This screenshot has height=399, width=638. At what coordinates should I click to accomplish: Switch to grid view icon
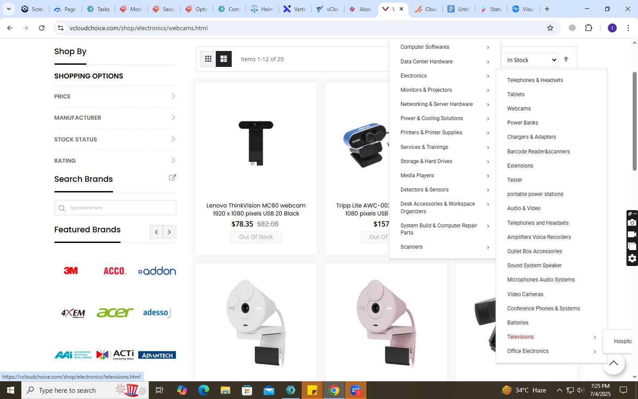pos(208,59)
